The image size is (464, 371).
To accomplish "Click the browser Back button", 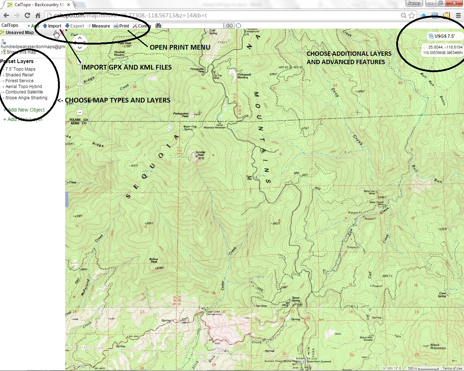I will (6, 16).
